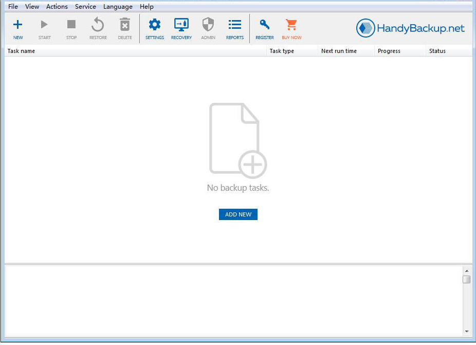Click the Stop square icon

pyautogui.click(x=71, y=25)
